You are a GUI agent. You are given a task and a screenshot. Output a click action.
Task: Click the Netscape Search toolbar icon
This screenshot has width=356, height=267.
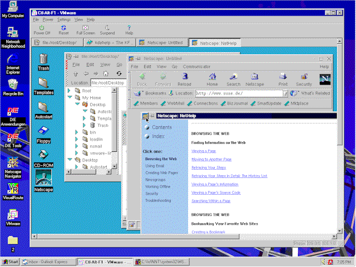[x=234, y=80]
